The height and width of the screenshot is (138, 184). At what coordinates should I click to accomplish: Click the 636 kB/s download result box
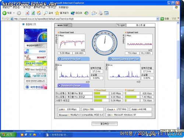click(x=79, y=53)
